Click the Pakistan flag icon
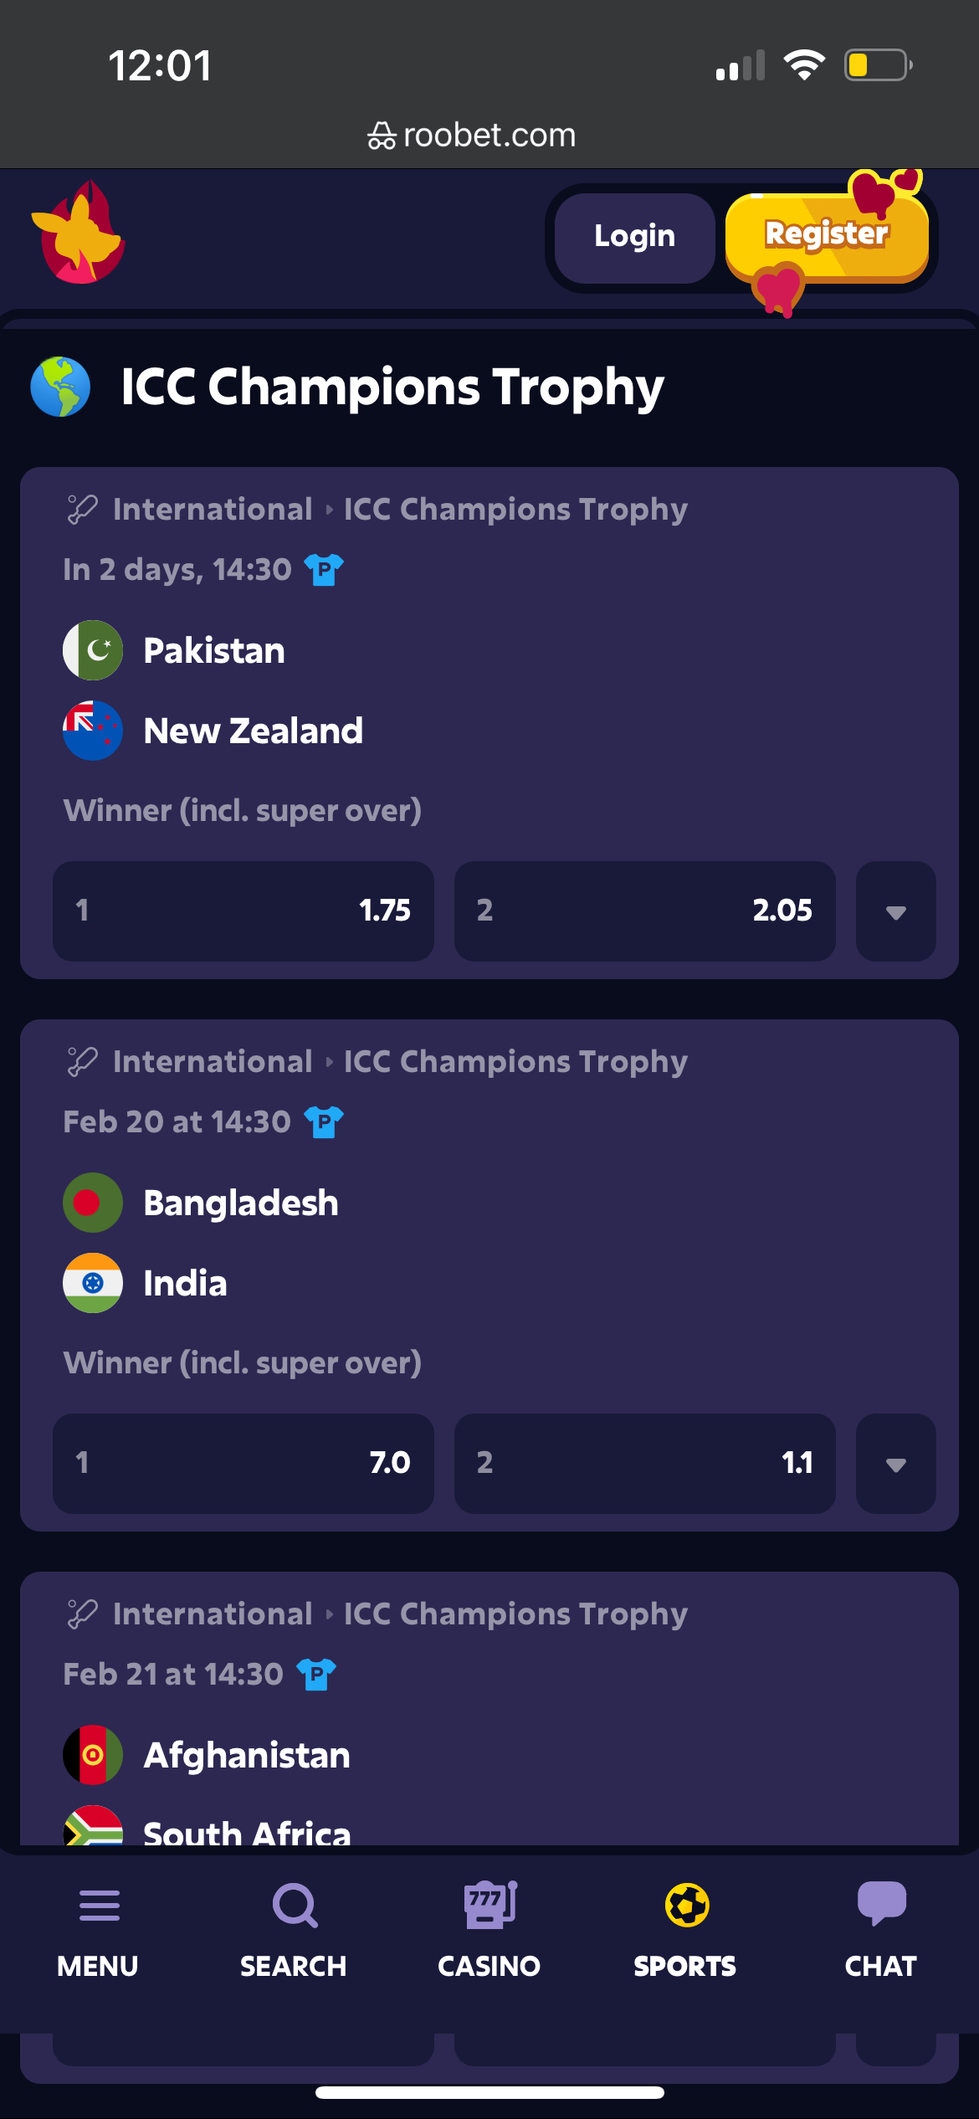 92,650
